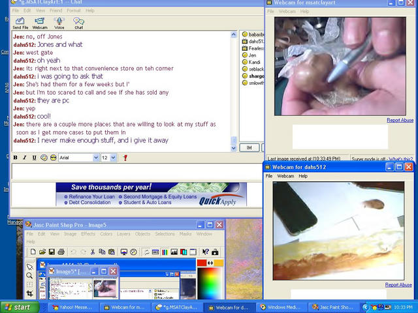Screen dimensions: 418x313
Task: Click the Paste icon in Paint Shop Pro
Action: click(112, 252)
